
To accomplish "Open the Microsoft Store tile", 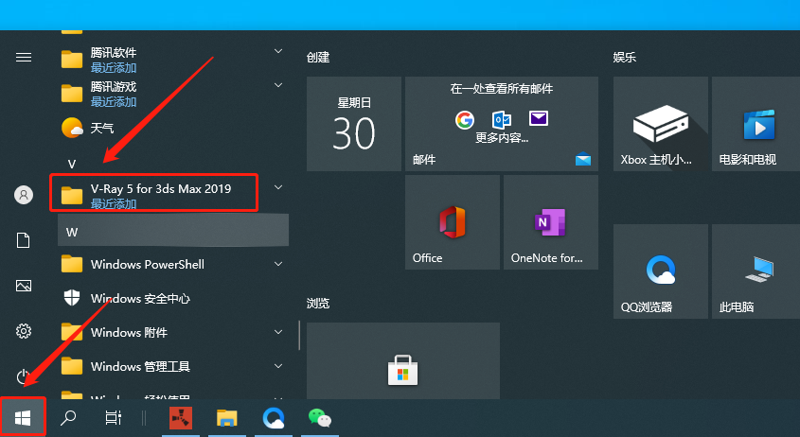I will pyautogui.click(x=403, y=360).
